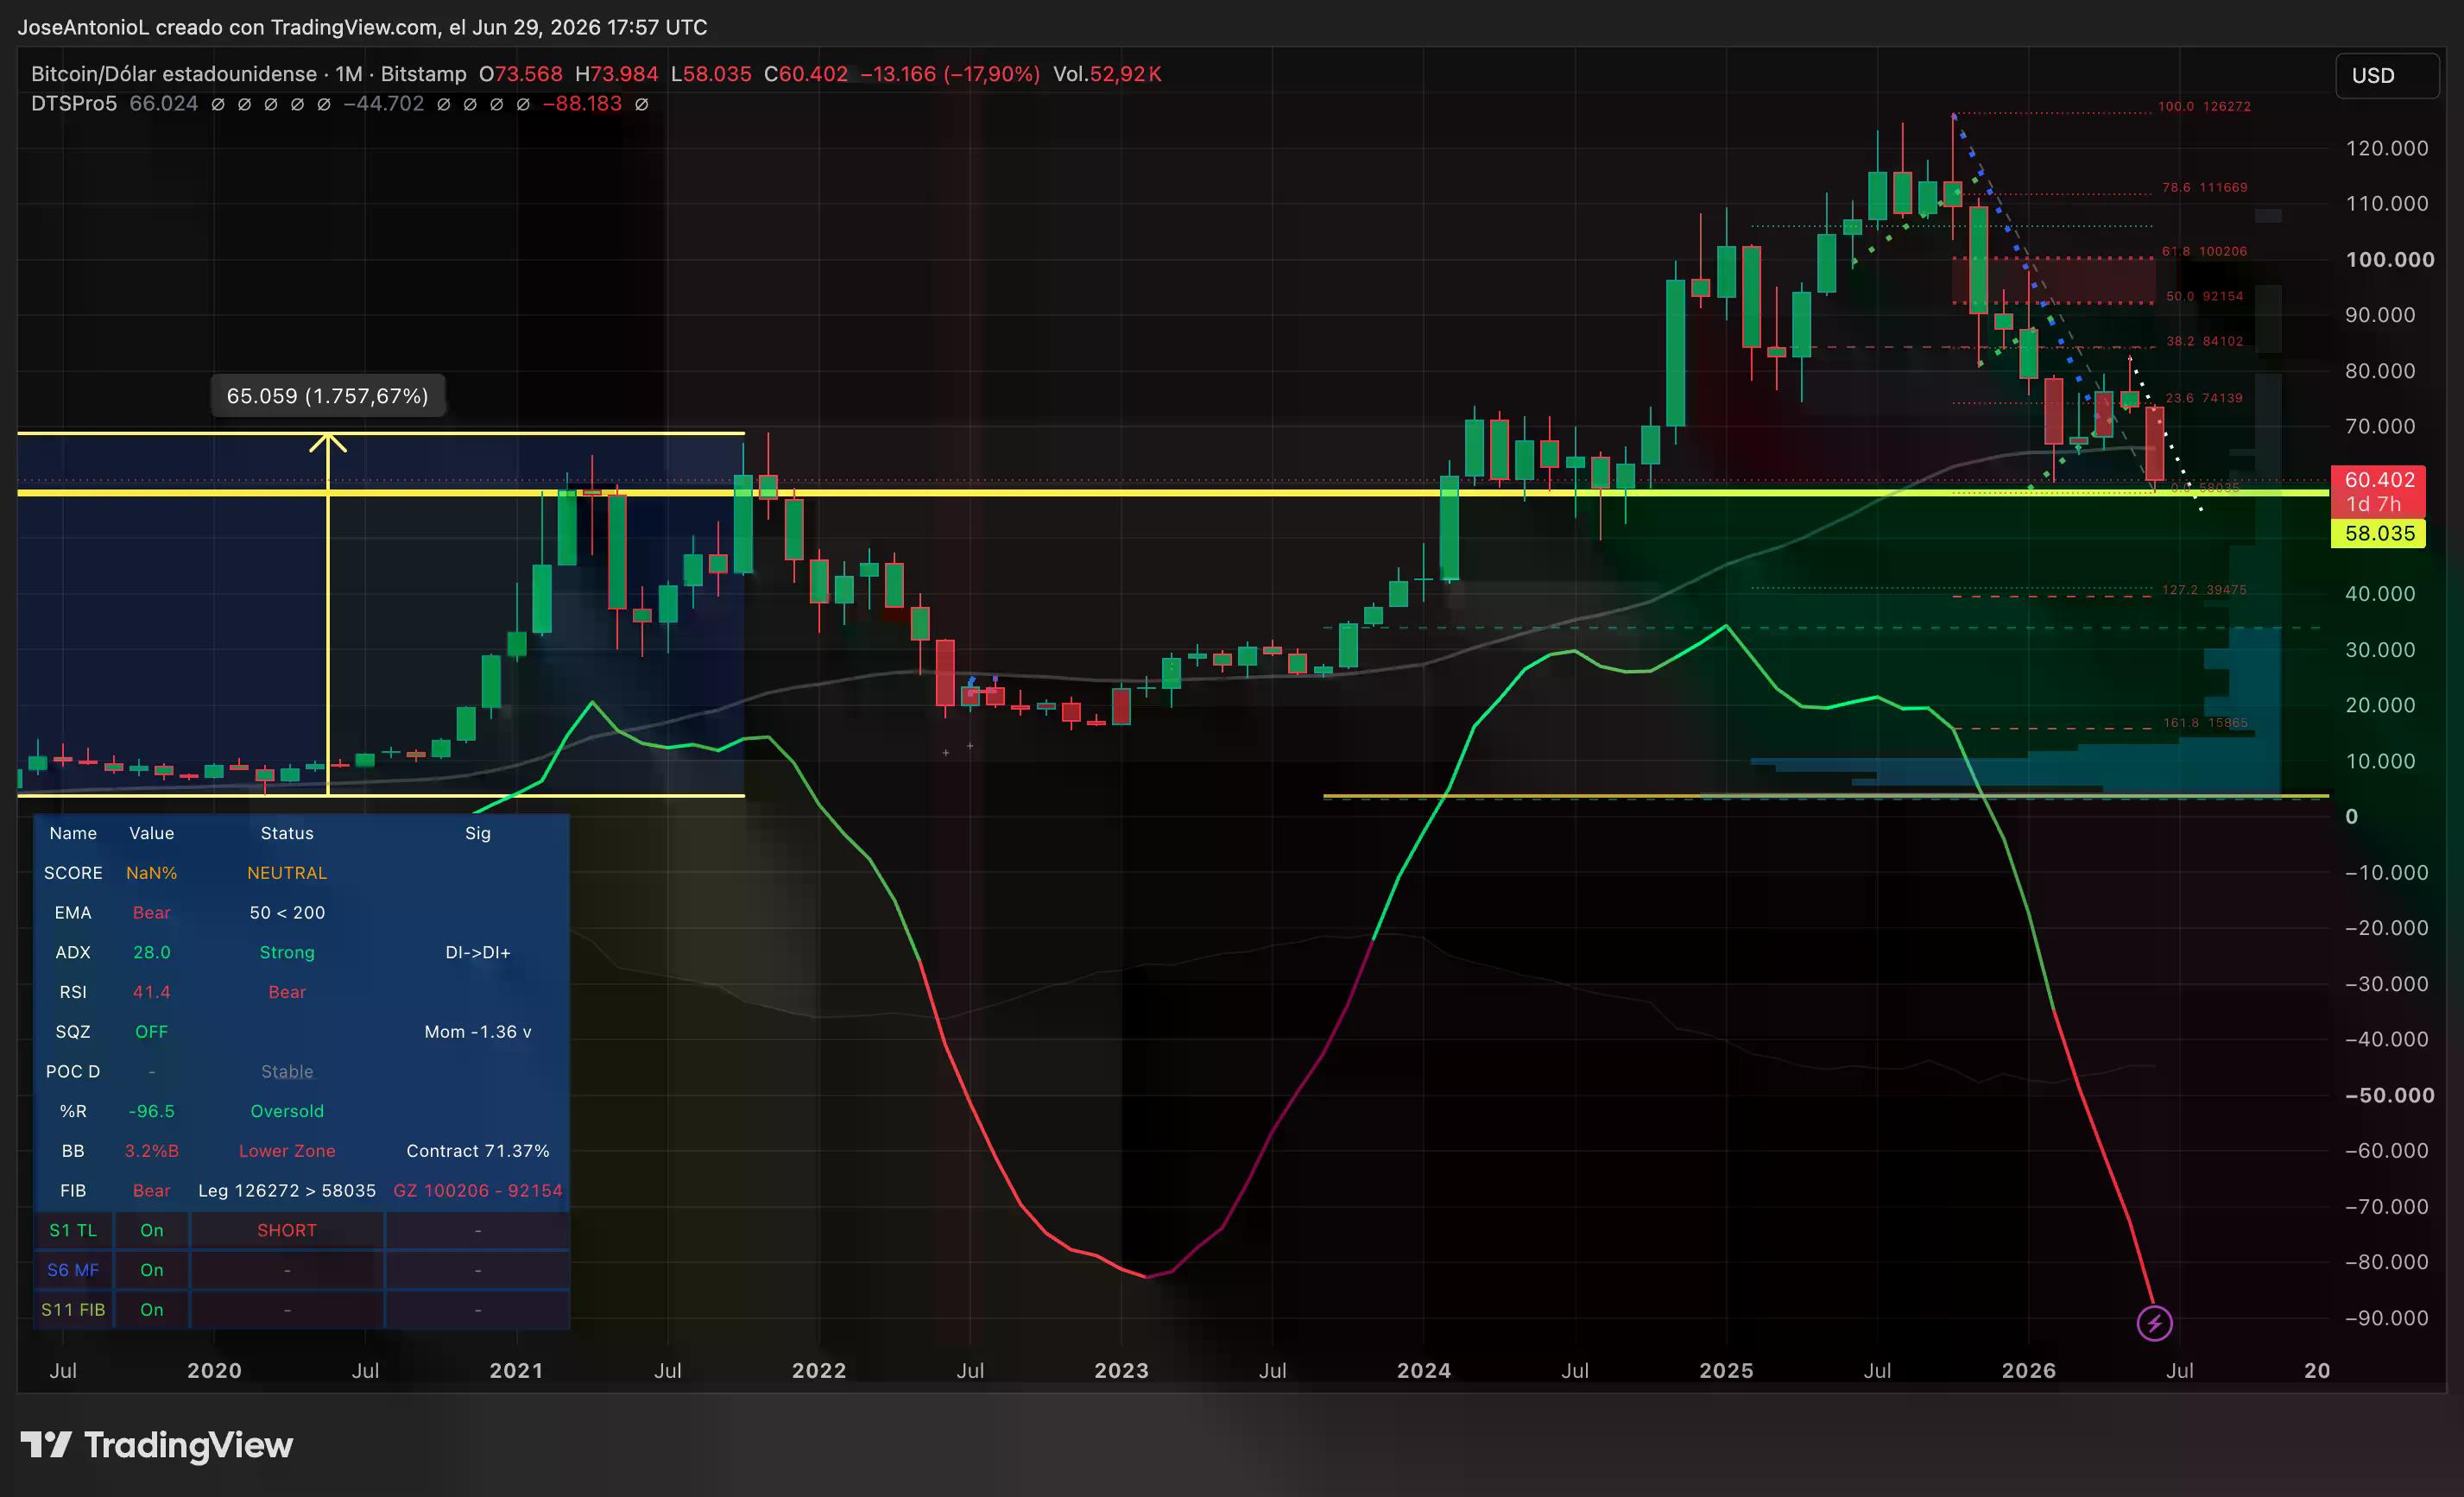The height and width of the screenshot is (1497, 2464).
Task: Click the yellow 58.035 price axis label
Action: 2379,533
